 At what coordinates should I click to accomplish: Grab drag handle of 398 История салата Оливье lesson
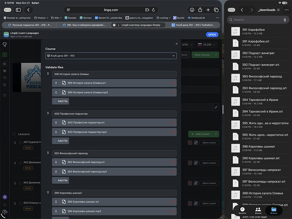[x=48, y=74]
